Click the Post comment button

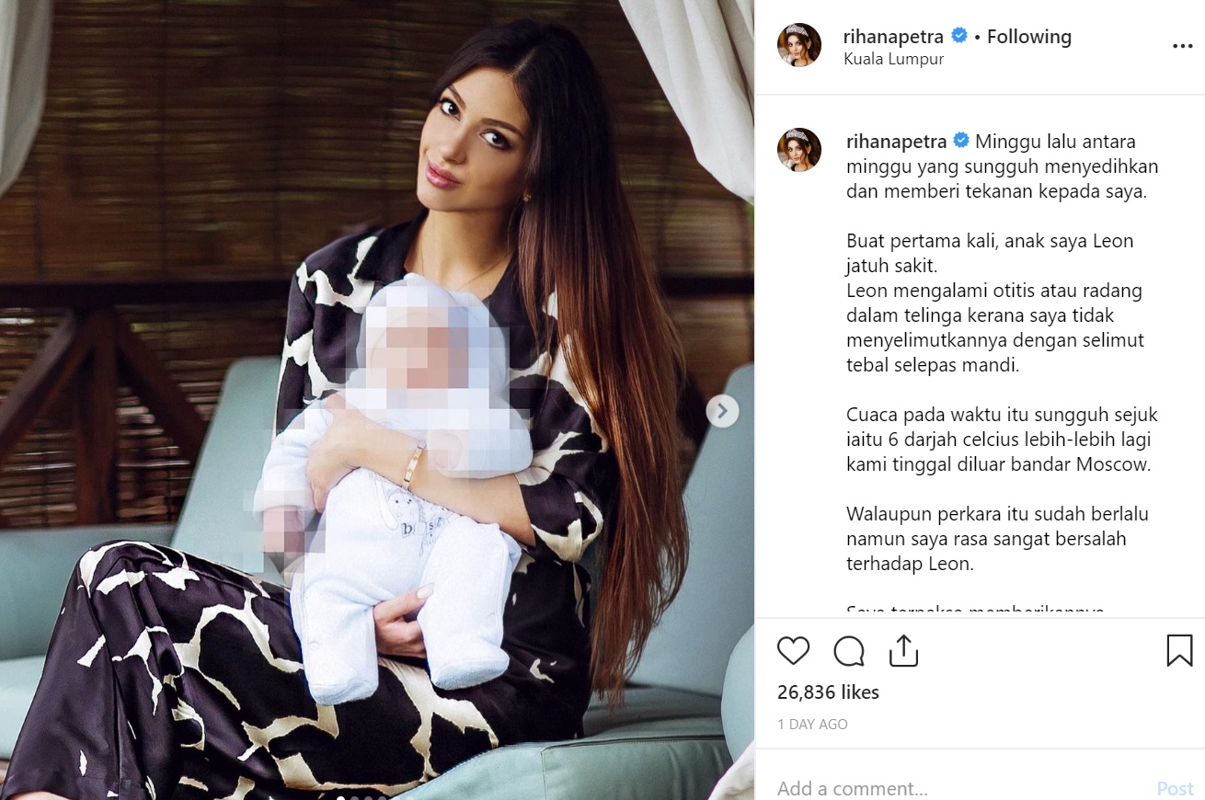[x=1175, y=788]
